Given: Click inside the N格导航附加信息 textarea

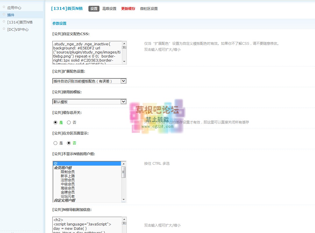Looking at the screenshot, I should pyautogui.click(x=87, y=225).
